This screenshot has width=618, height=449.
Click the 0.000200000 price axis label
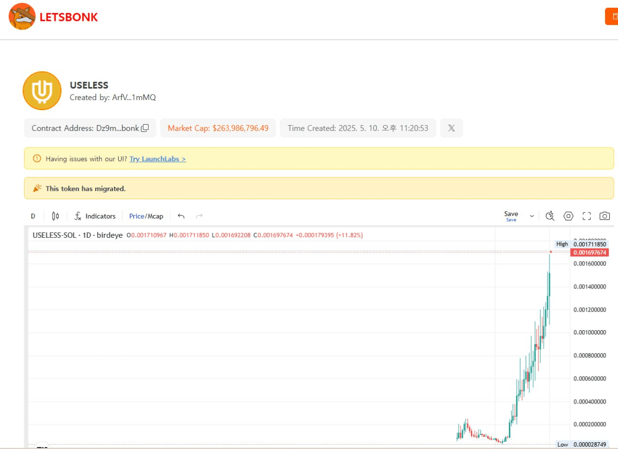click(590, 424)
